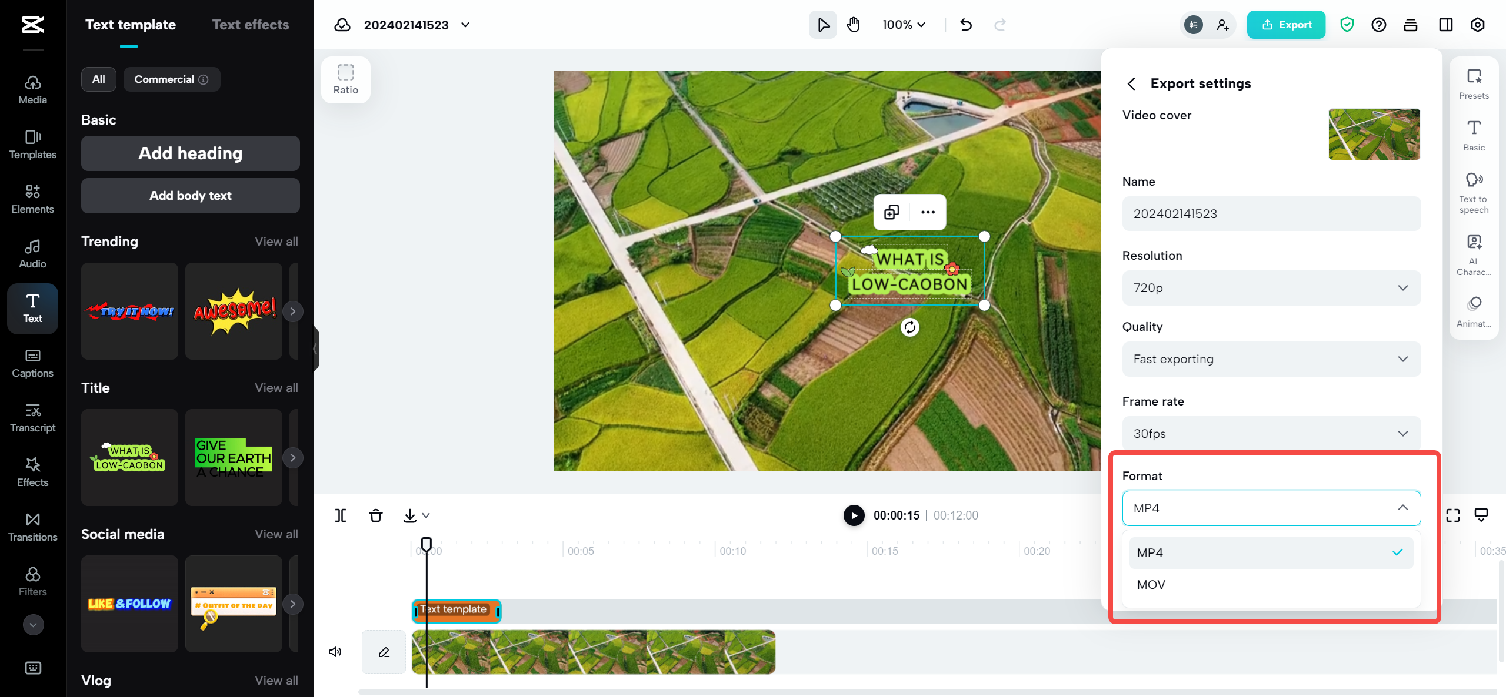Split the clip with the split tool
The height and width of the screenshot is (697, 1506).
(341, 515)
